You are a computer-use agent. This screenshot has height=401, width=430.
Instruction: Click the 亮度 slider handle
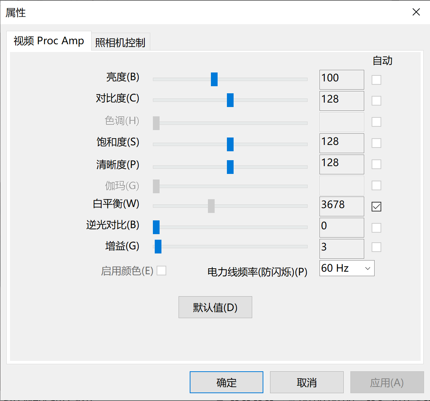[x=214, y=79]
